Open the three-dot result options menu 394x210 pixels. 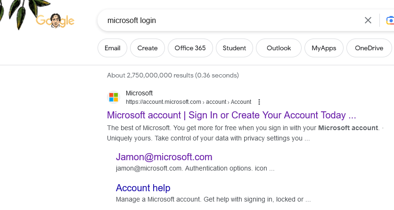tap(259, 102)
